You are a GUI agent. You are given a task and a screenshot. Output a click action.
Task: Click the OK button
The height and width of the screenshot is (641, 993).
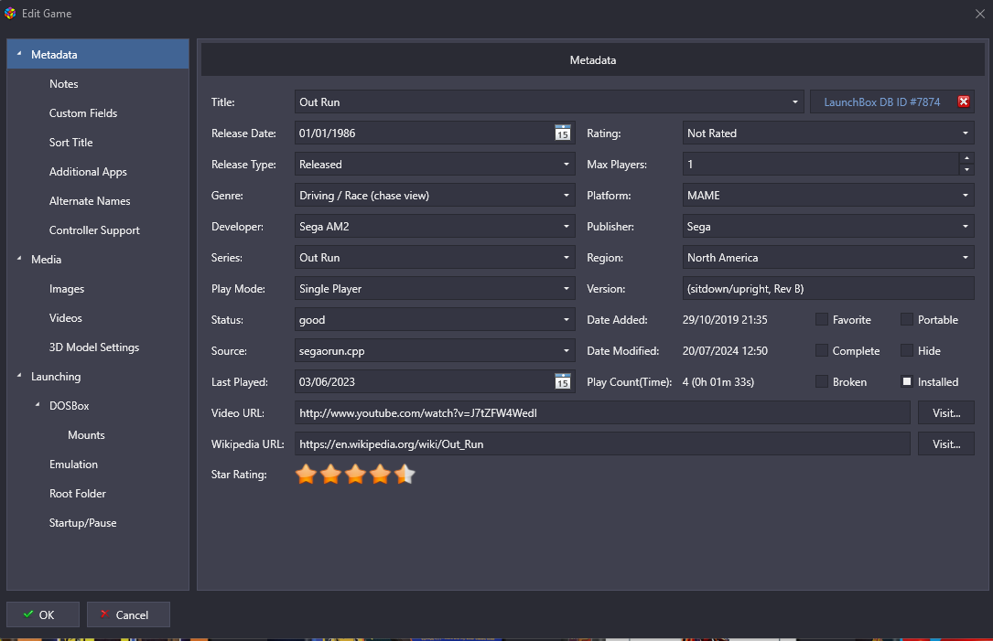click(42, 614)
